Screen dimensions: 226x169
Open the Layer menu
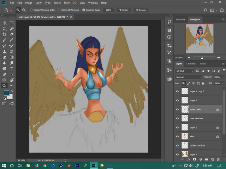(x=38, y=3)
